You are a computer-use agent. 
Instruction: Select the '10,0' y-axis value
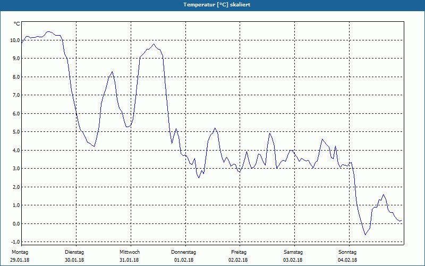coord(15,40)
